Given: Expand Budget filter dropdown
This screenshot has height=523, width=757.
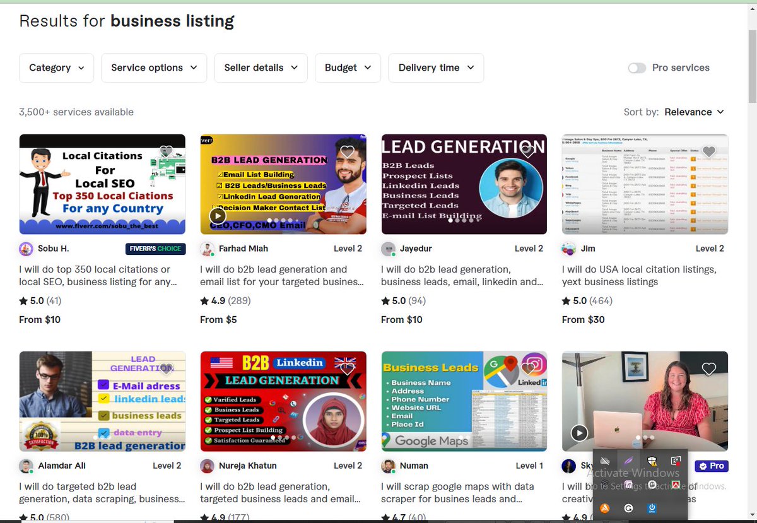Looking at the screenshot, I should [348, 68].
